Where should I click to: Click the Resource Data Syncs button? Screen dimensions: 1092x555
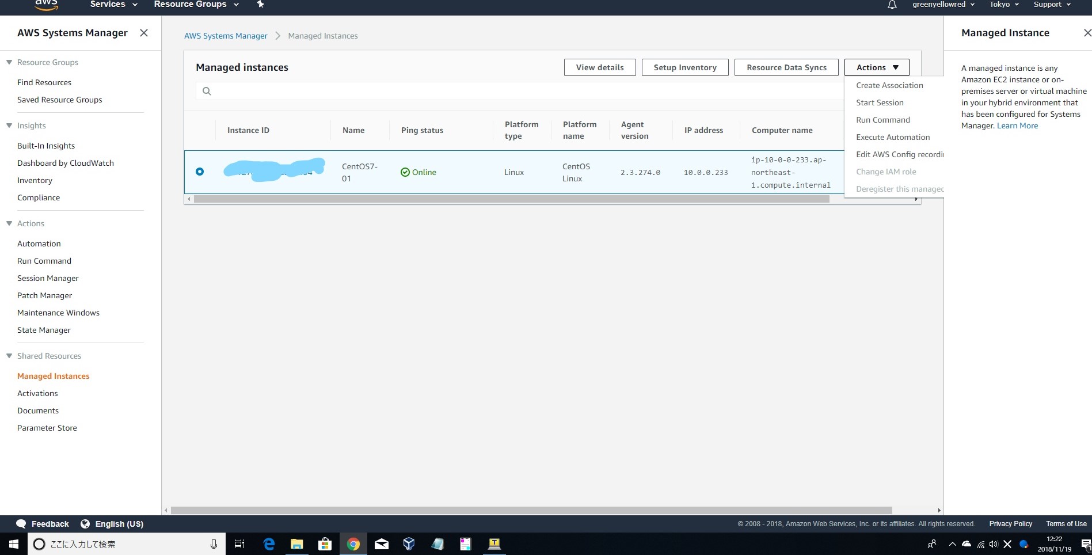pyautogui.click(x=786, y=67)
